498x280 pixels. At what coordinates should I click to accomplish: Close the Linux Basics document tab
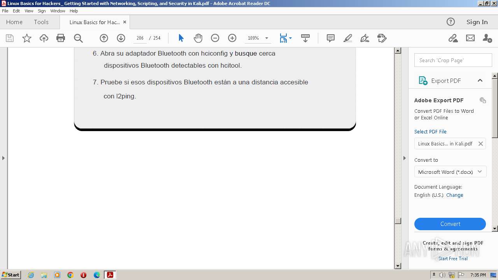pos(124,22)
